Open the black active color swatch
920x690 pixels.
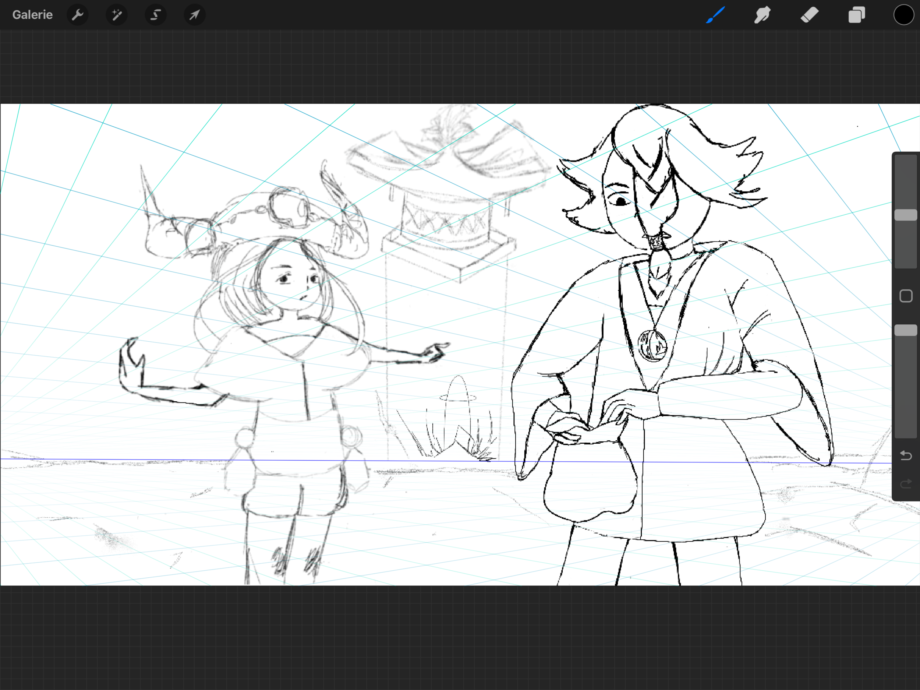[903, 15]
